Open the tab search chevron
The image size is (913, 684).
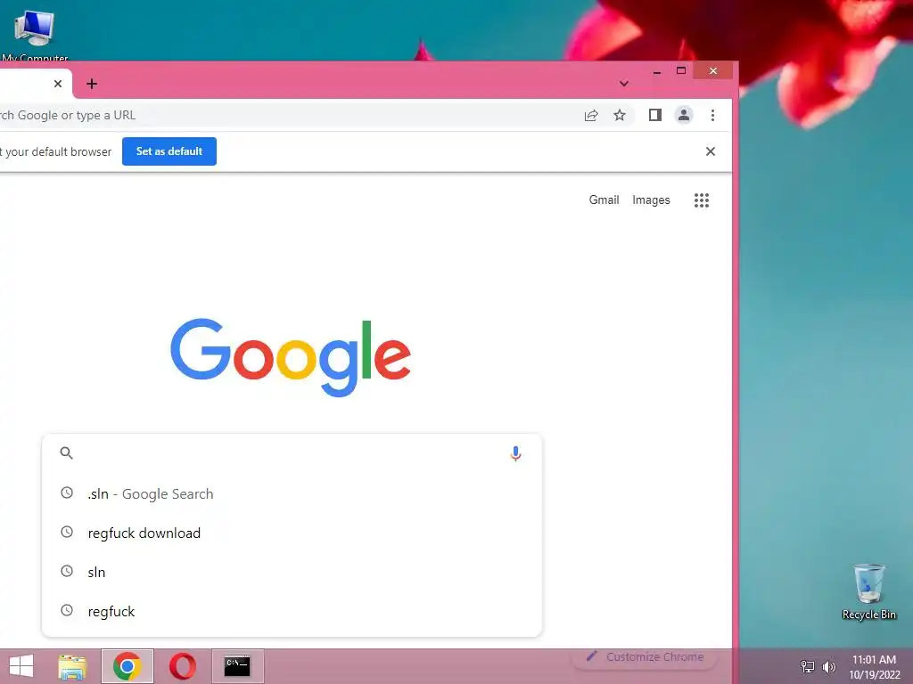pos(623,84)
